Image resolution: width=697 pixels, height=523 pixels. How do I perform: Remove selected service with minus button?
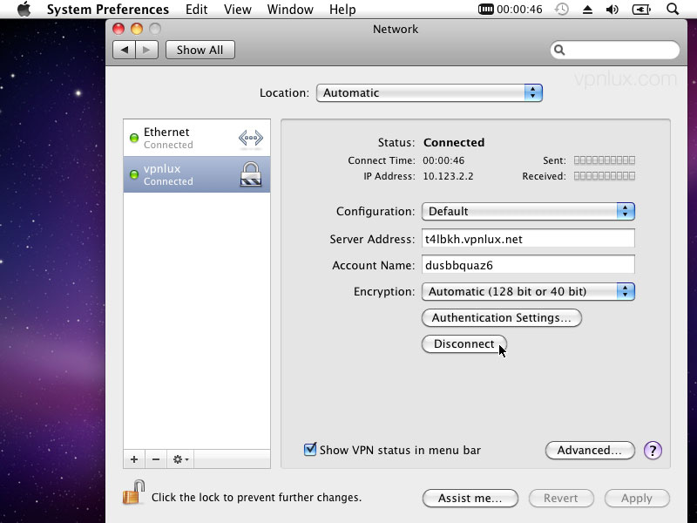(x=156, y=459)
